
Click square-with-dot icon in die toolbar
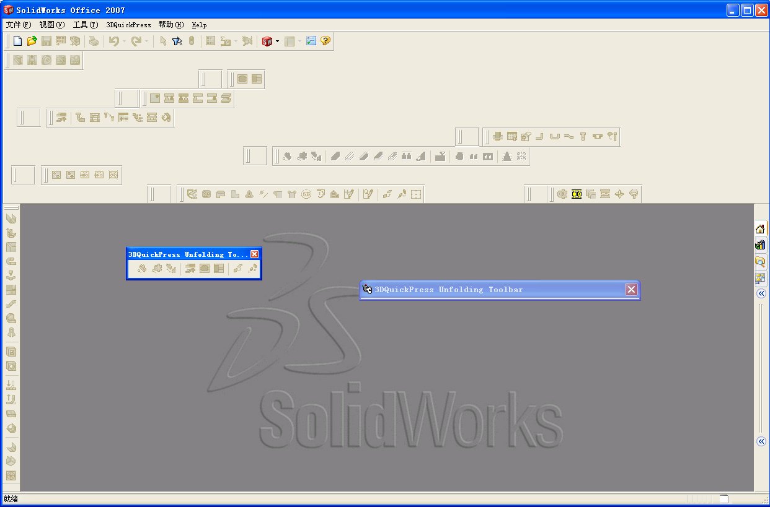[155, 98]
